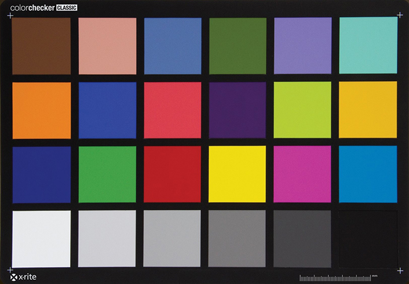
Task: Choose the bright yellow swatch
Action: [x=237, y=174]
